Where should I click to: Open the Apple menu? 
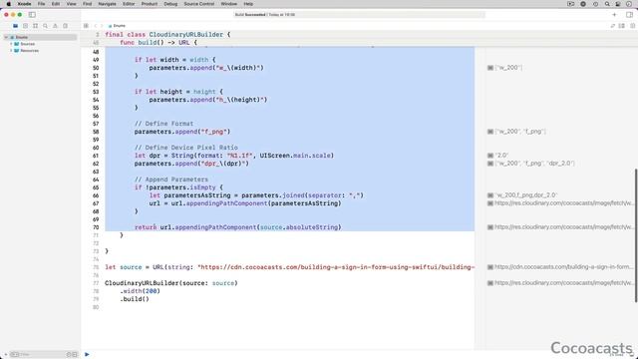pyautogui.click(x=8, y=4)
